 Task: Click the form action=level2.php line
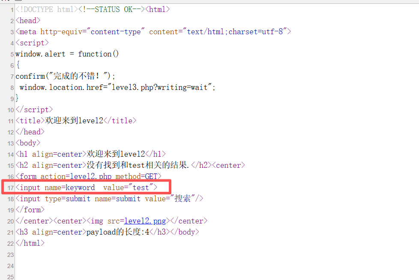click(88, 176)
